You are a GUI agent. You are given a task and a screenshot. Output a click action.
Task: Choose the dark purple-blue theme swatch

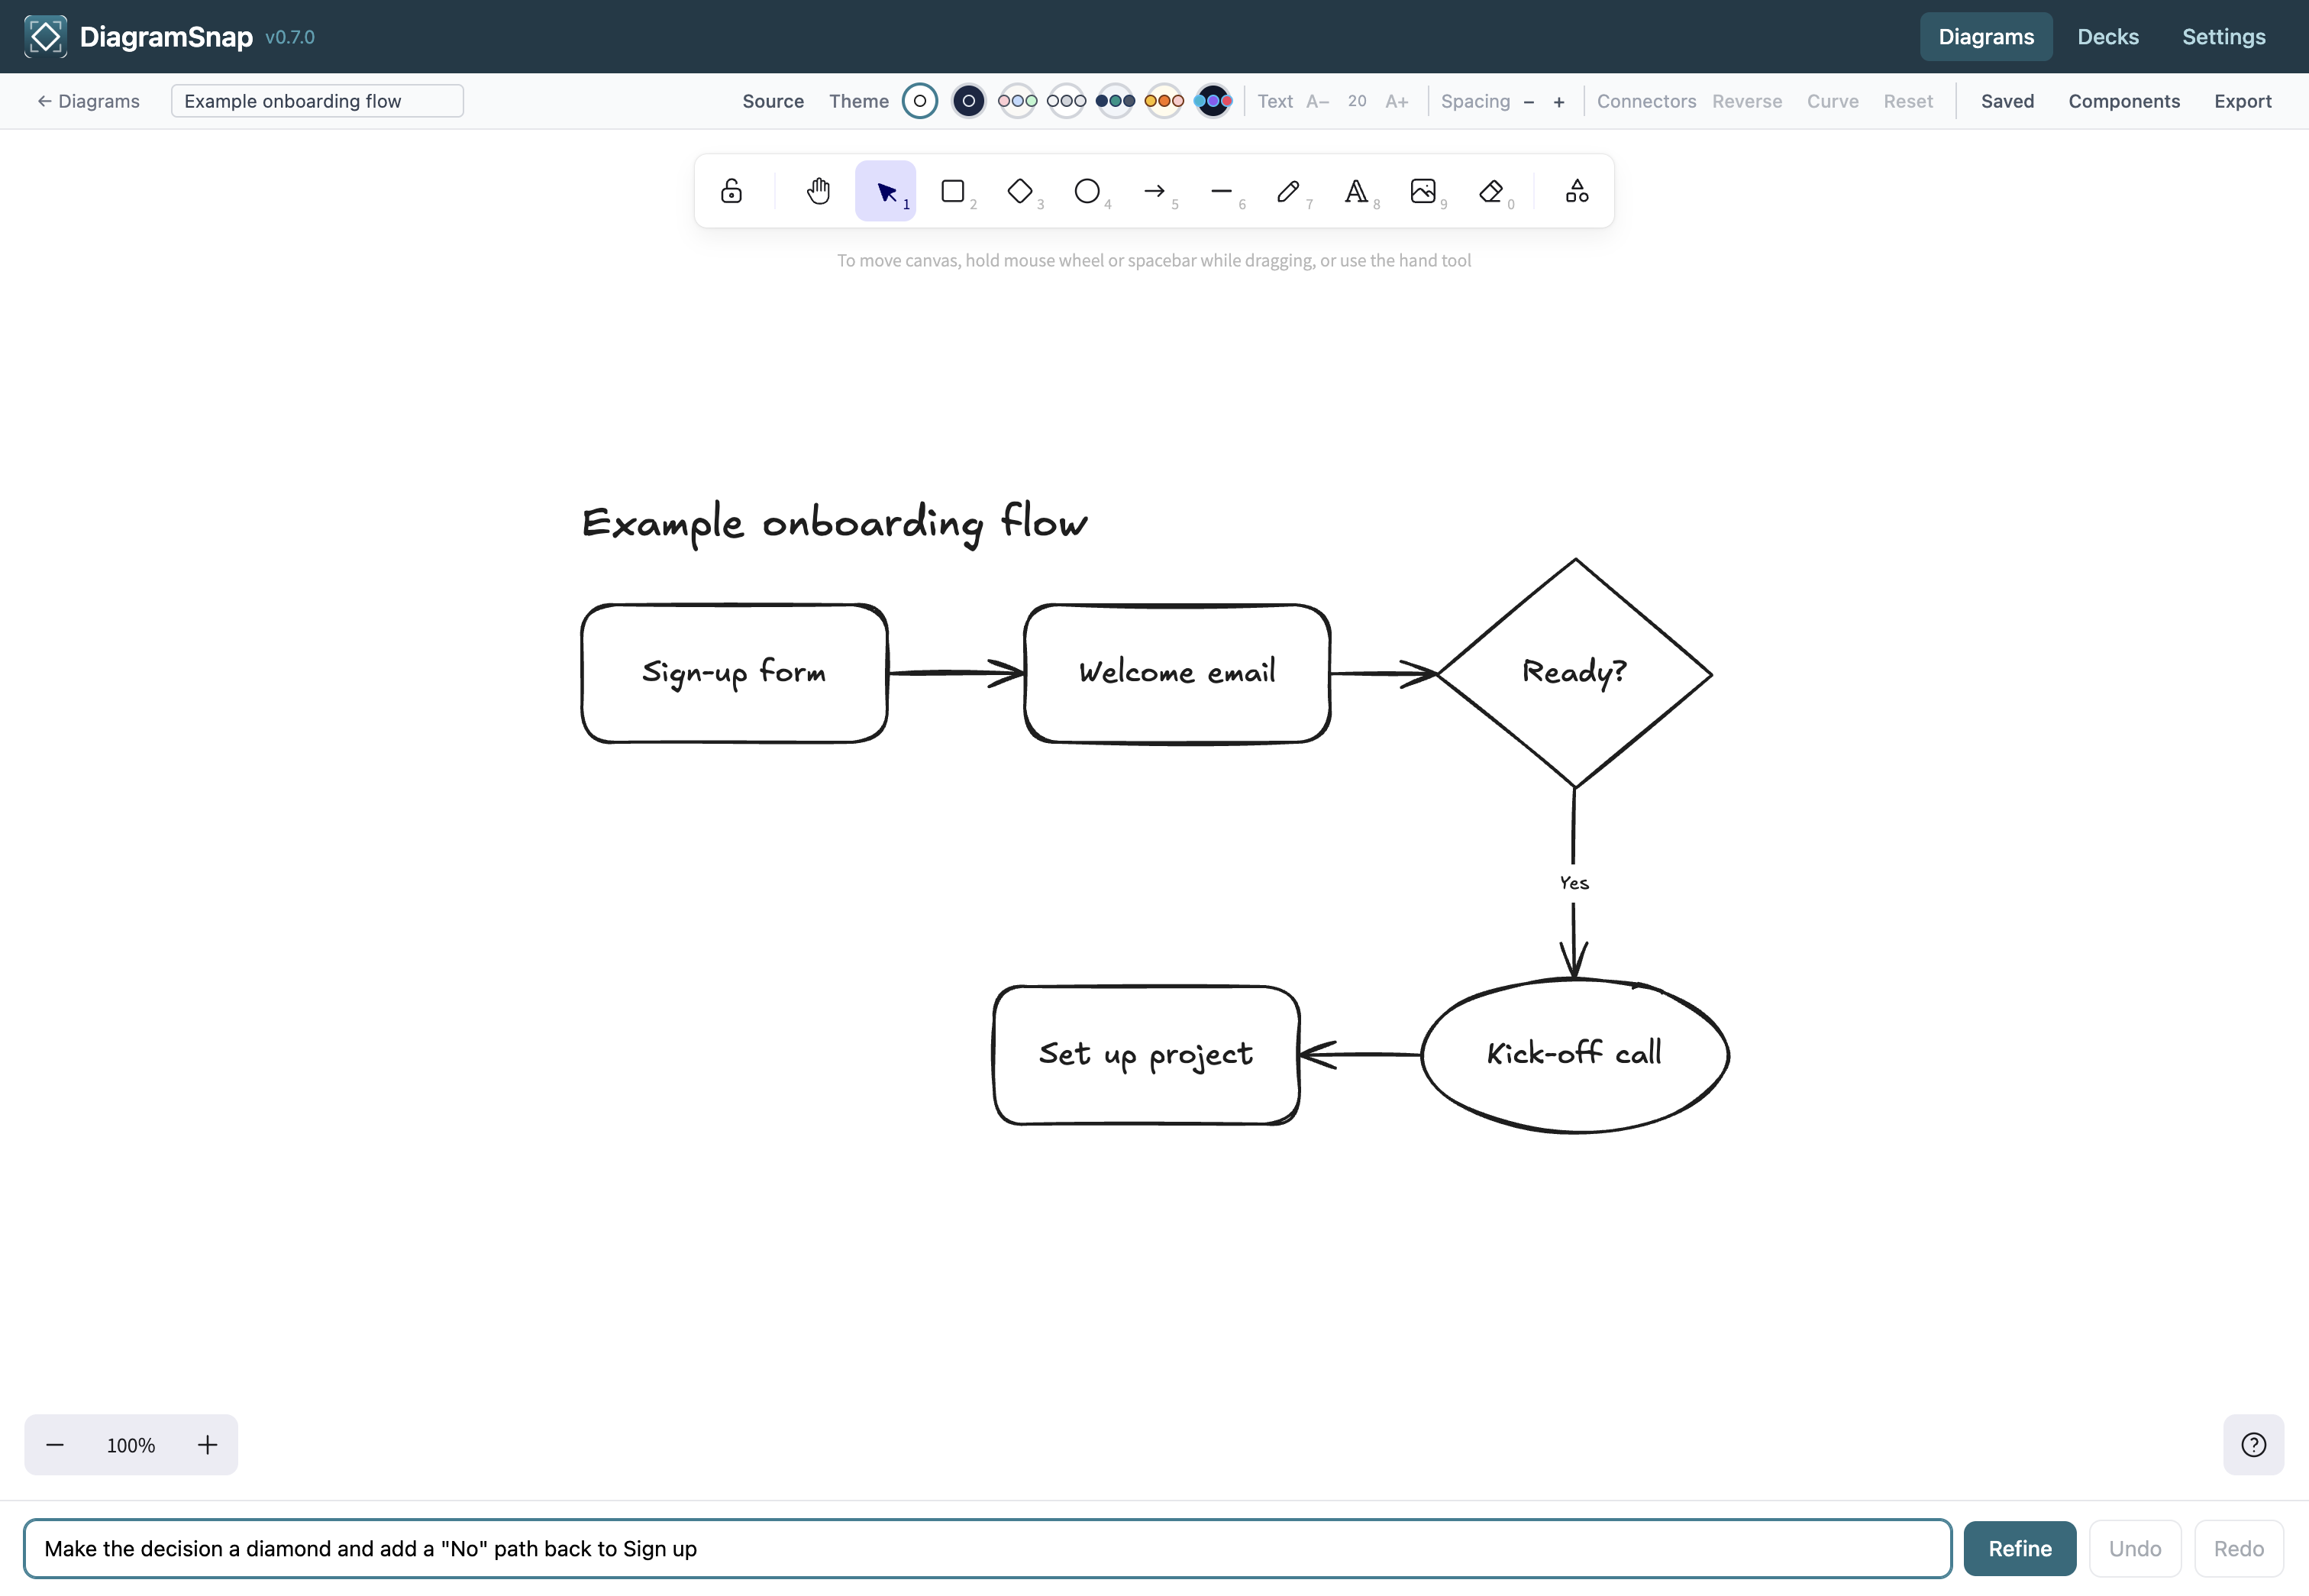pyautogui.click(x=1213, y=101)
